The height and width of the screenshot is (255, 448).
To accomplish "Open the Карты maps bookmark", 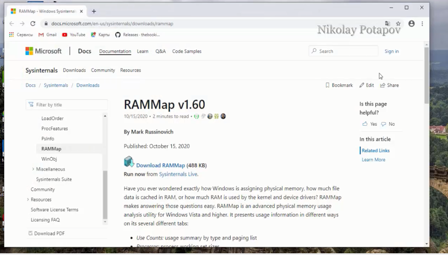I will click(x=100, y=35).
